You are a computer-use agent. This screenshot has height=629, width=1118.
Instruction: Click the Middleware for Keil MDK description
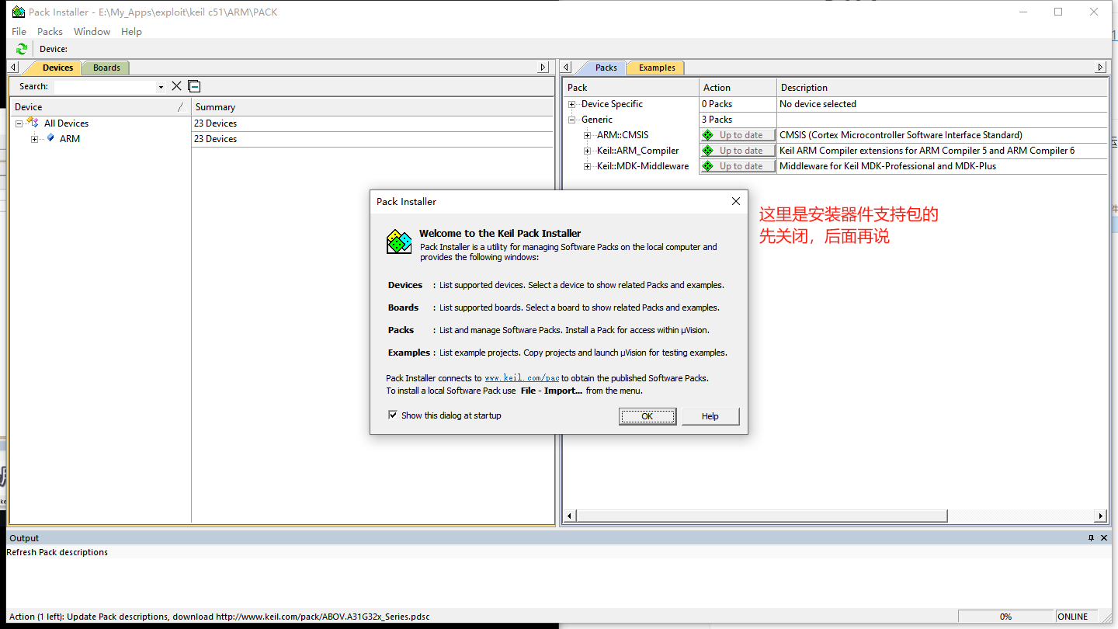(x=887, y=166)
